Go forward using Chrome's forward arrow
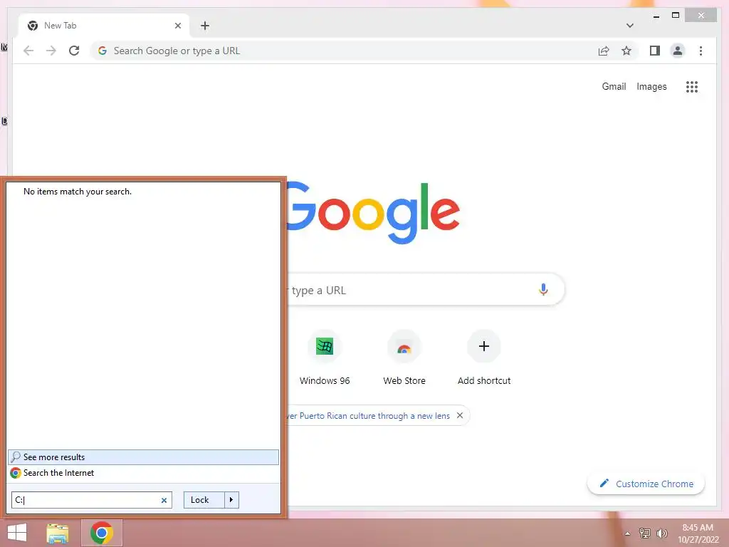This screenshot has height=547, width=729. [51, 51]
